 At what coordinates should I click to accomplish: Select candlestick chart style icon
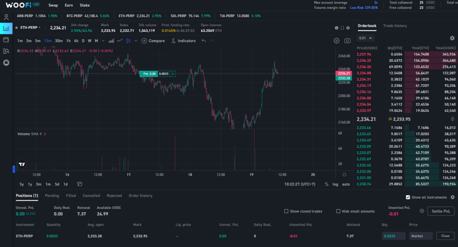coord(128,41)
